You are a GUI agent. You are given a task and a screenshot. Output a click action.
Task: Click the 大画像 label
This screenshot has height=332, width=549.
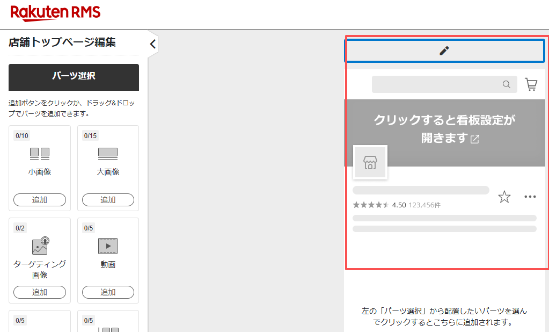coord(108,172)
